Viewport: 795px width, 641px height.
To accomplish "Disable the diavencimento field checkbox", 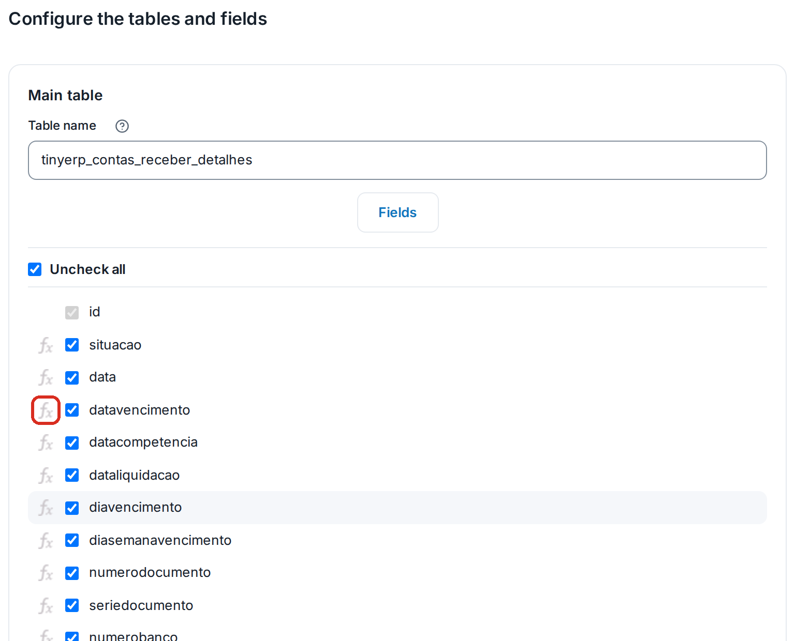I will pos(72,508).
